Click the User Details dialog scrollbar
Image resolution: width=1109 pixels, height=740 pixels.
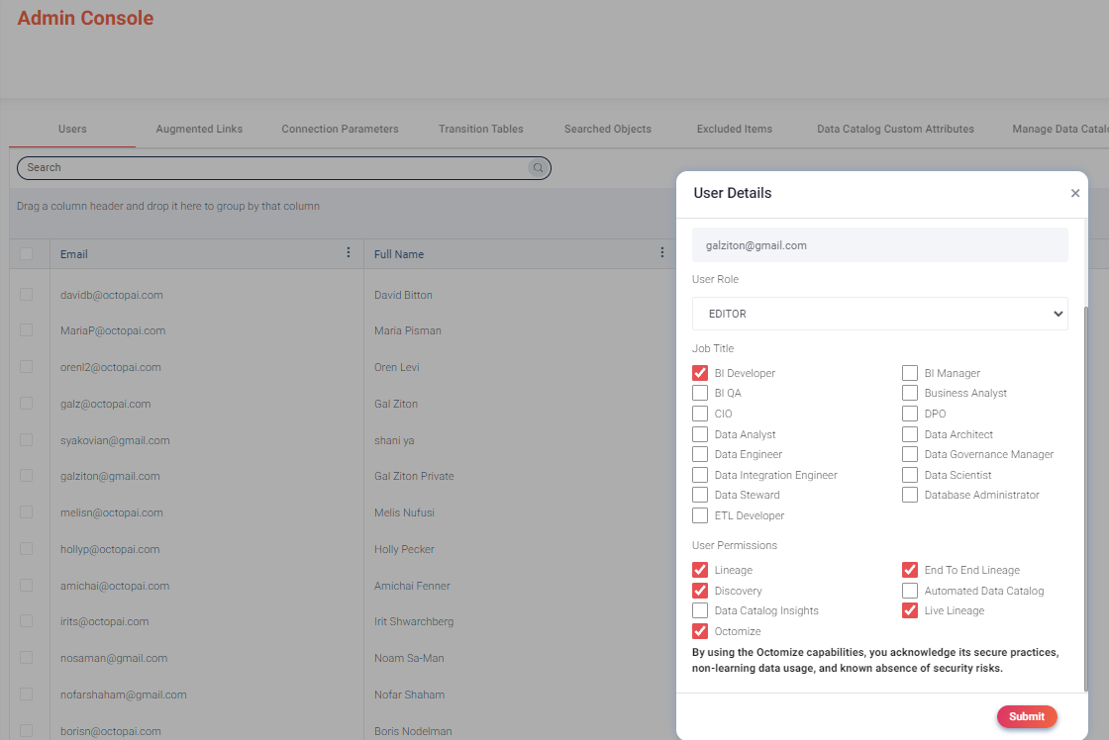pyautogui.click(x=1086, y=495)
